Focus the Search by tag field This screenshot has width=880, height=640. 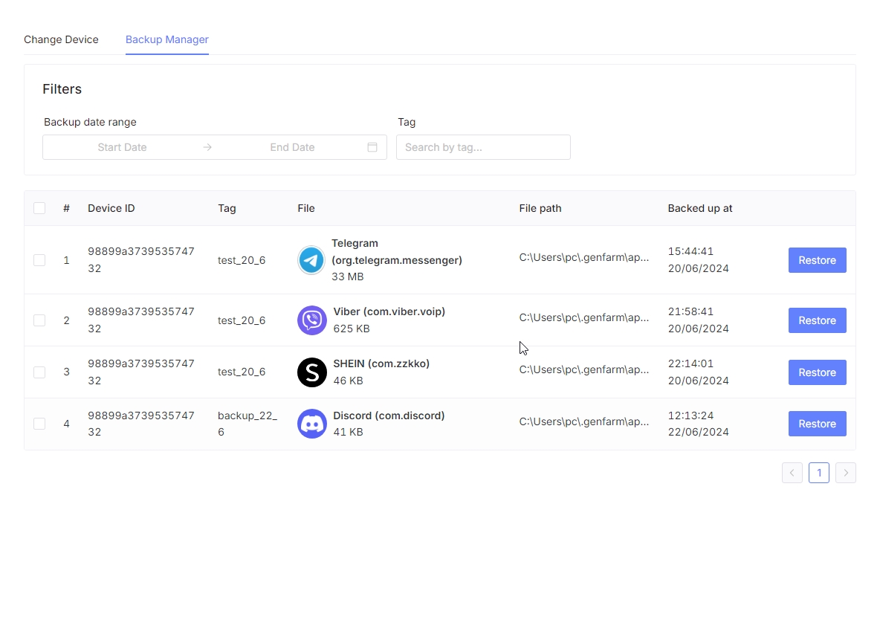tap(483, 147)
